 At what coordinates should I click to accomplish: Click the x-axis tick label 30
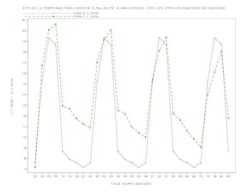(104, 176)
